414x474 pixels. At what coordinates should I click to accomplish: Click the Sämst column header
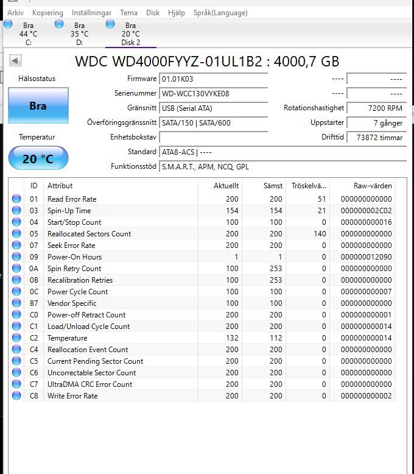(x=264, y=186)
